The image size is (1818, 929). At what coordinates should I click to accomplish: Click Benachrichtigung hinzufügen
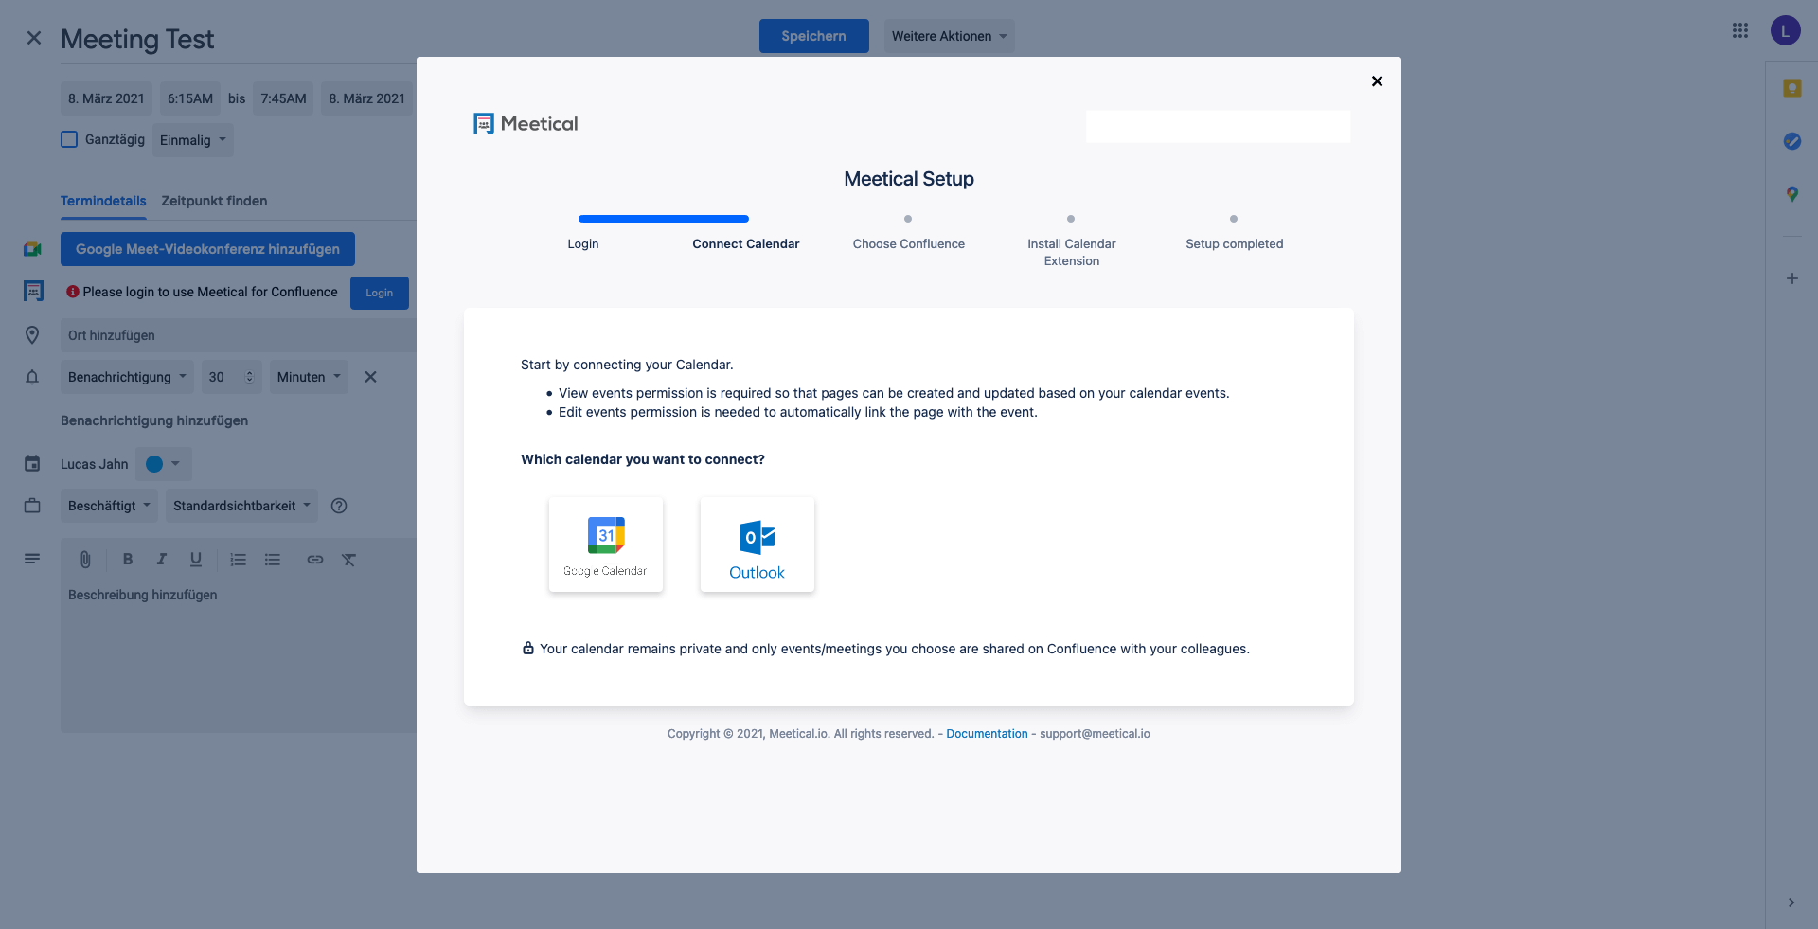pyautogui.click(x=154, y=420)
